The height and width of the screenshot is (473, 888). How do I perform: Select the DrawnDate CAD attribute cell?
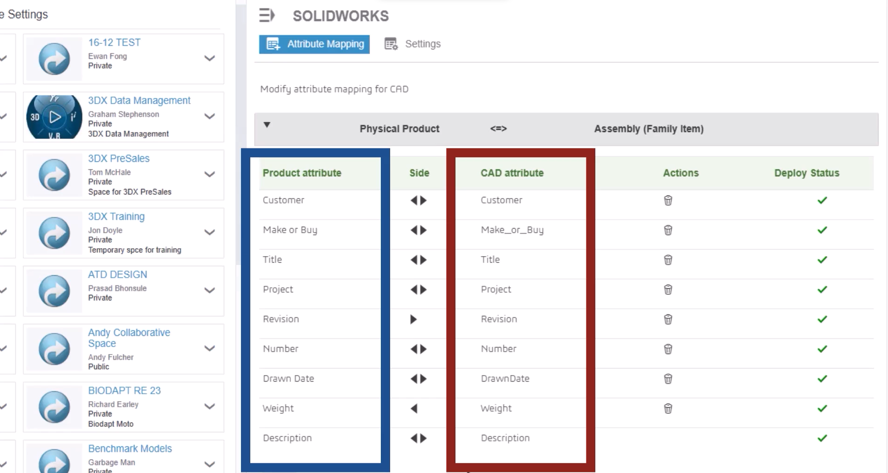505,379
